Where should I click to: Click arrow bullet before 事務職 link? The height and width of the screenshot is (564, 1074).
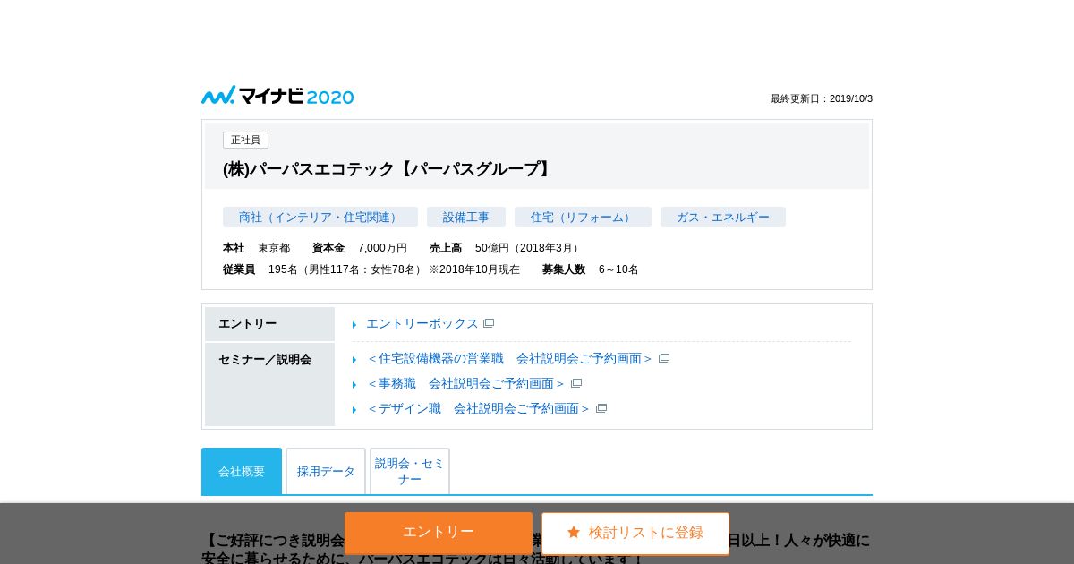coord(354,385)
